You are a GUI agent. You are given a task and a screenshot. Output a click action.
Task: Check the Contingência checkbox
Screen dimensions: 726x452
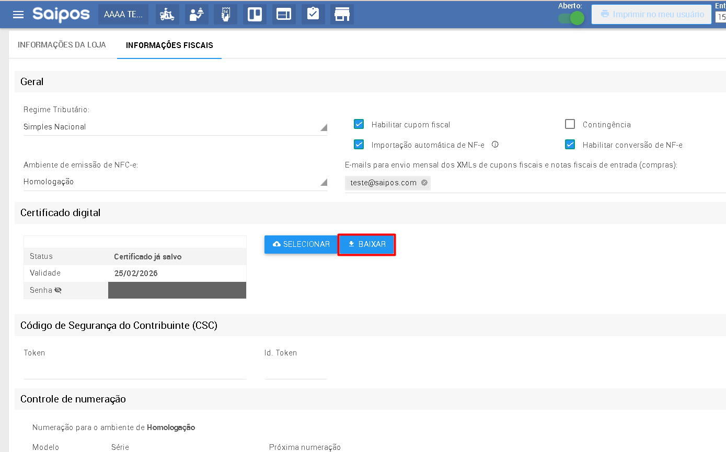pyautogui.click(x=570, y=124)
